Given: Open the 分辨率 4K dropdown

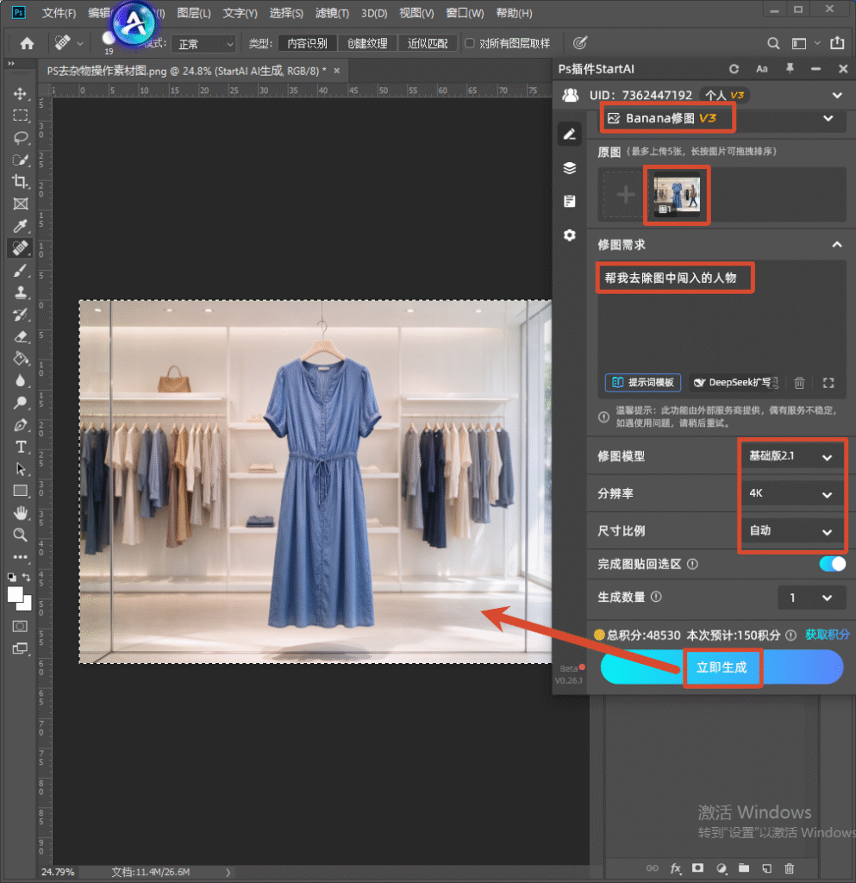Looking at the screenshot, I should [x=791, y=493].
